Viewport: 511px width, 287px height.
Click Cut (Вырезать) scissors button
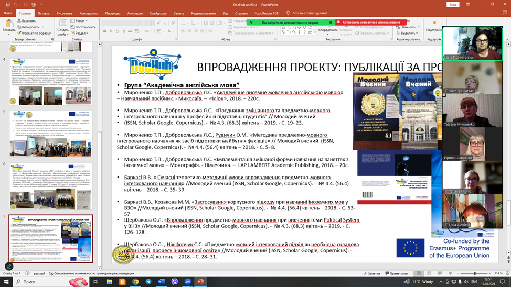click(26, 21)
